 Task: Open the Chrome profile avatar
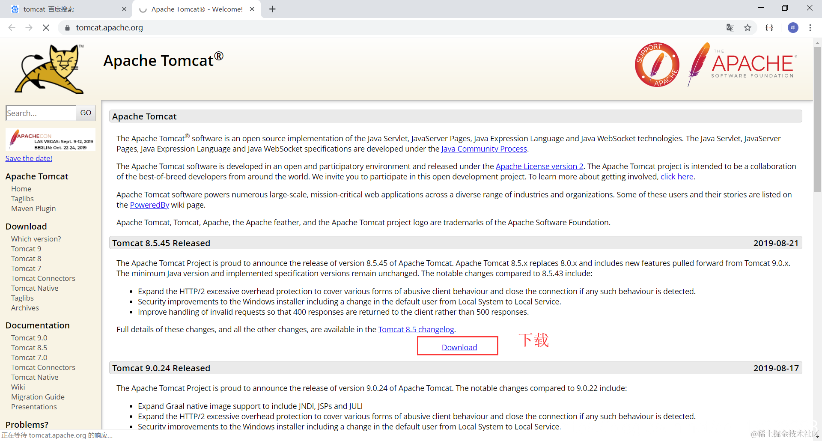793,28
